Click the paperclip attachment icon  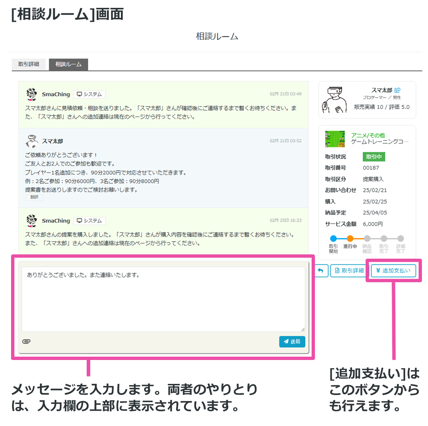(x=26, y=341)
